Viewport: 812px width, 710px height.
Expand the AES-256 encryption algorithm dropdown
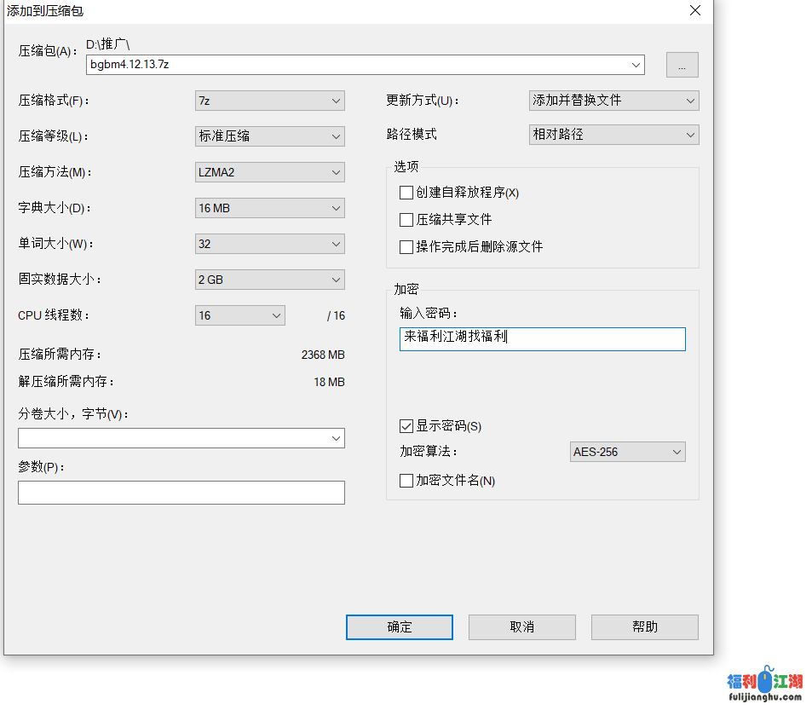pyautogui.click(x=627, y=452)
